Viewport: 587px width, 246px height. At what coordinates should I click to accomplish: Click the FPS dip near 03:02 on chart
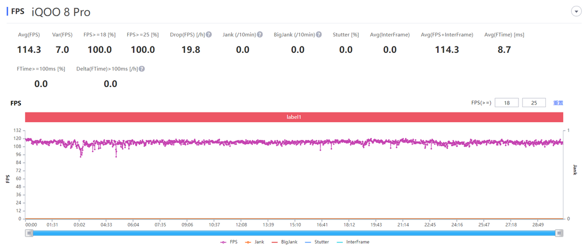tap(81, 156)
